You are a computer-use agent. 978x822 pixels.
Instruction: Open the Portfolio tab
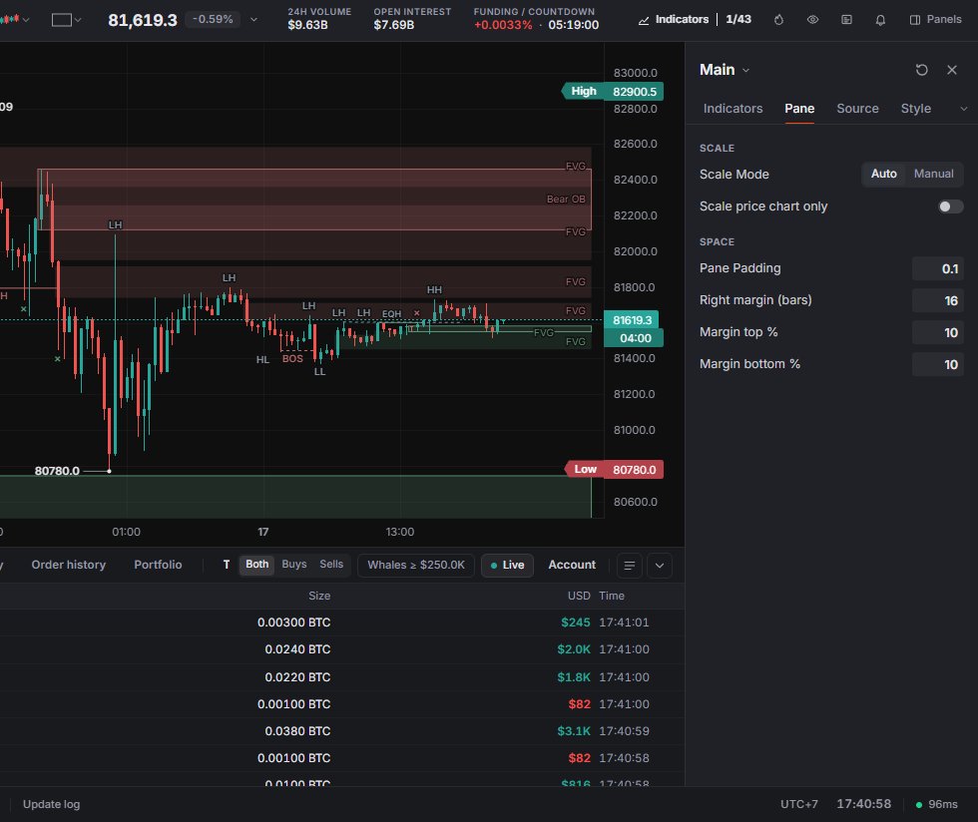point(158,565)
